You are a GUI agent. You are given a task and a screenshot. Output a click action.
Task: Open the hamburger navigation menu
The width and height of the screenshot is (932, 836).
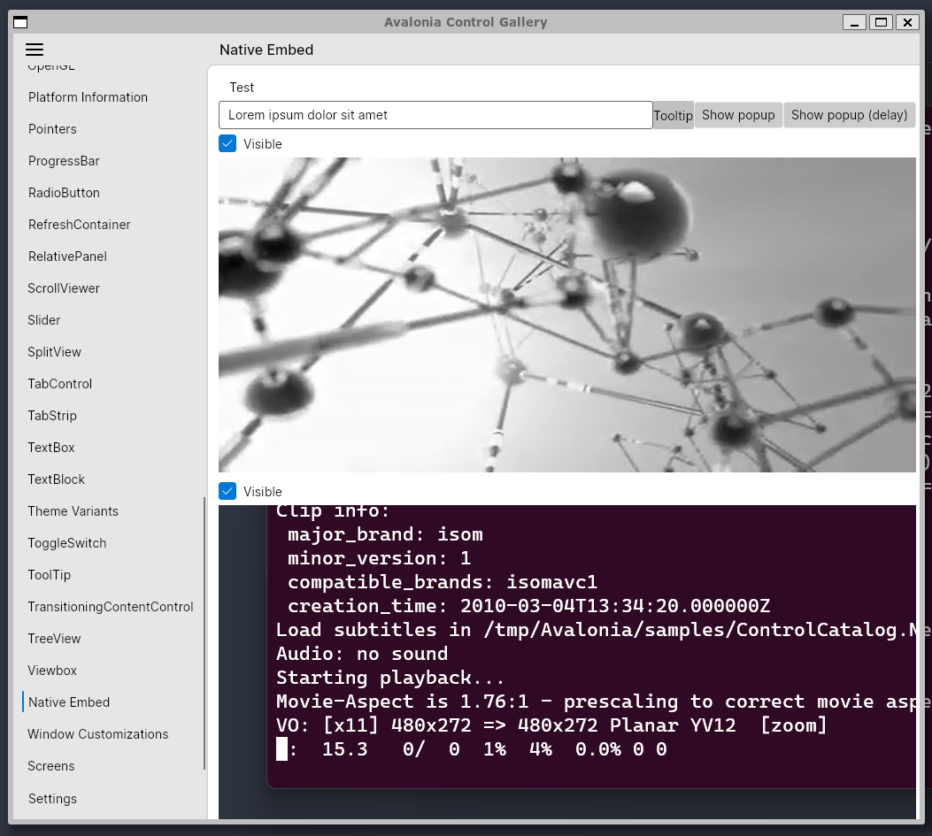35,50
